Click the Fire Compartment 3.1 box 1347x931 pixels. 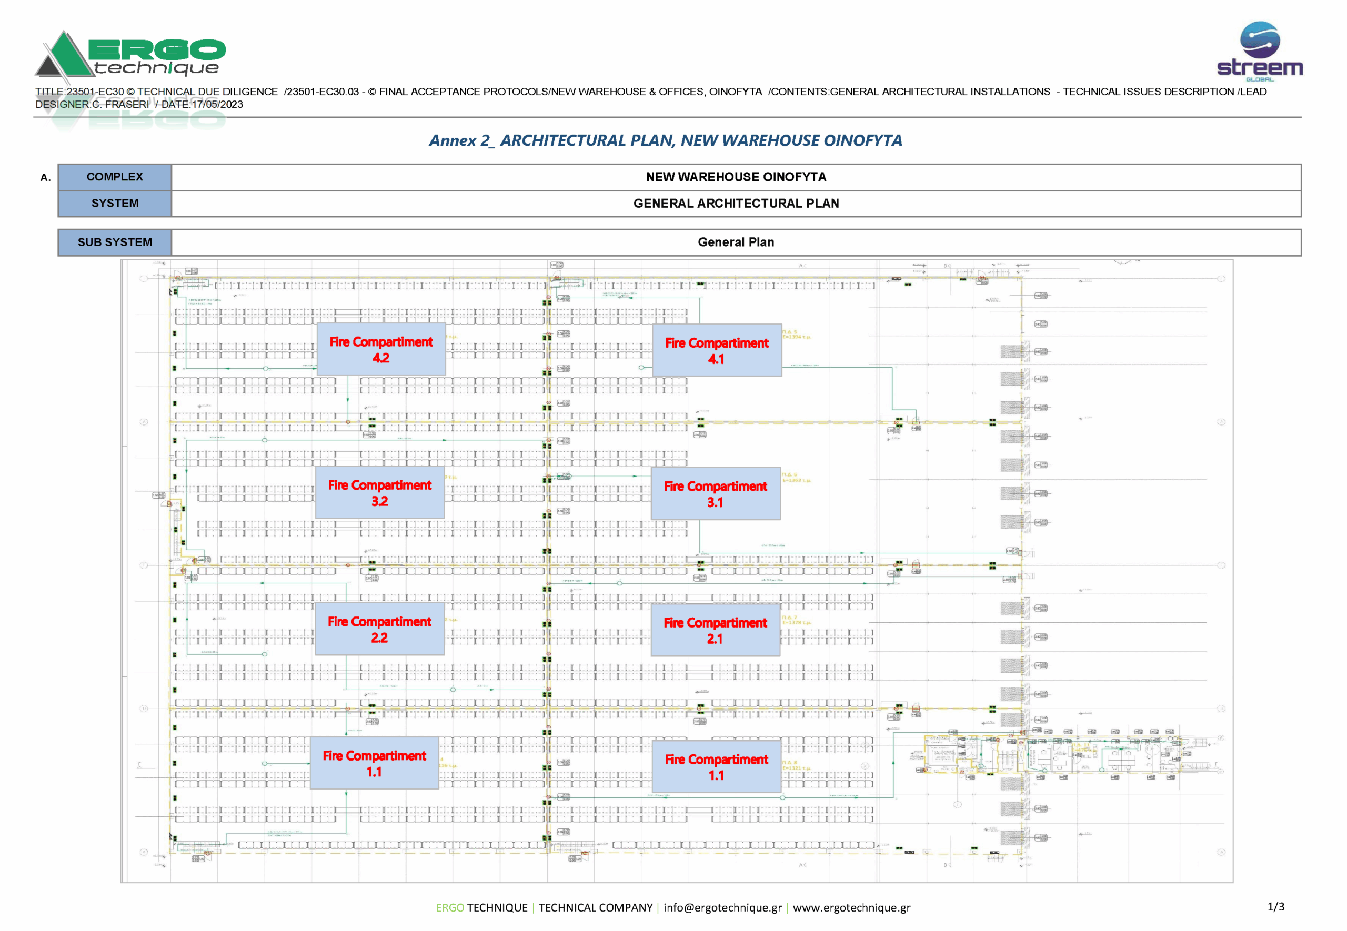click(715, 493)
